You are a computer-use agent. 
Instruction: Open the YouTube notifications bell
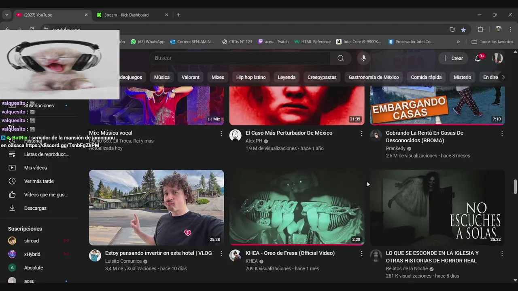click(478, 58)
